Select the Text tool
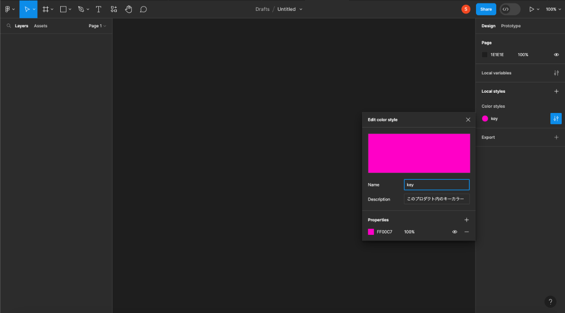 click(x=98, y=9)
